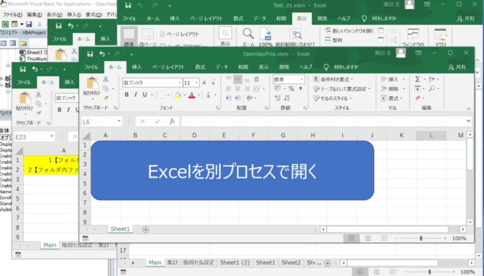
Task: Open the number format 標準 dropdown
Action: 301,80
